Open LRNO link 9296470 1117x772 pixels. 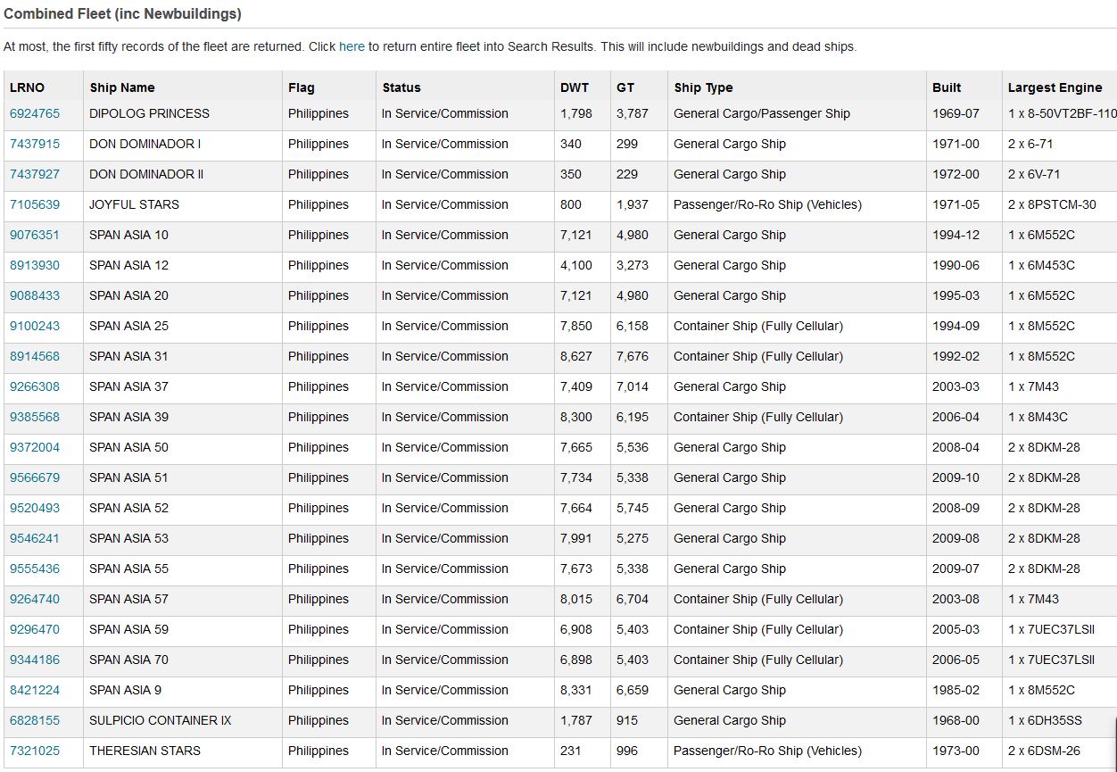(x=35, y=629)
